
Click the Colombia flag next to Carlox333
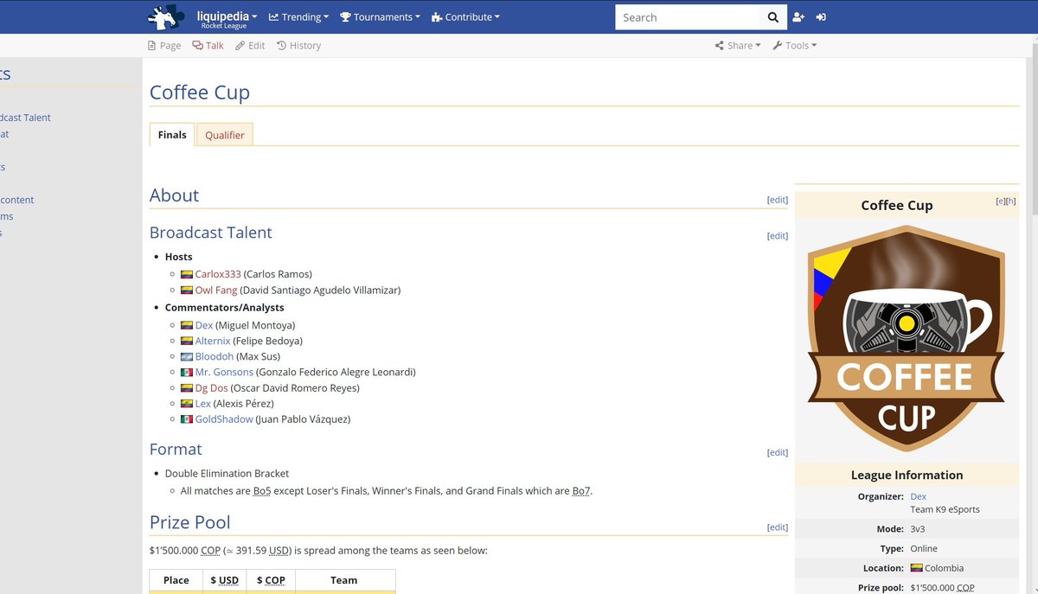tap(186, 274)
